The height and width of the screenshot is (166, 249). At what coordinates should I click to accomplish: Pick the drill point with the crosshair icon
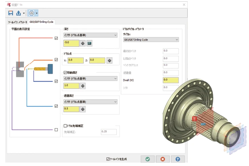click(109, 60)
